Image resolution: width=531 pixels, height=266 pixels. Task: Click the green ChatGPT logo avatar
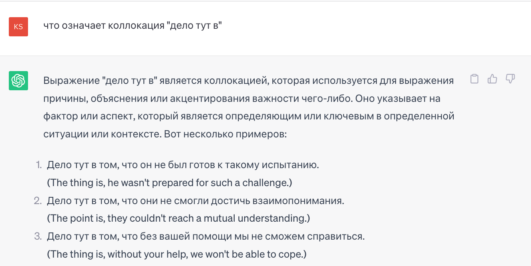[x=18, y=81]
